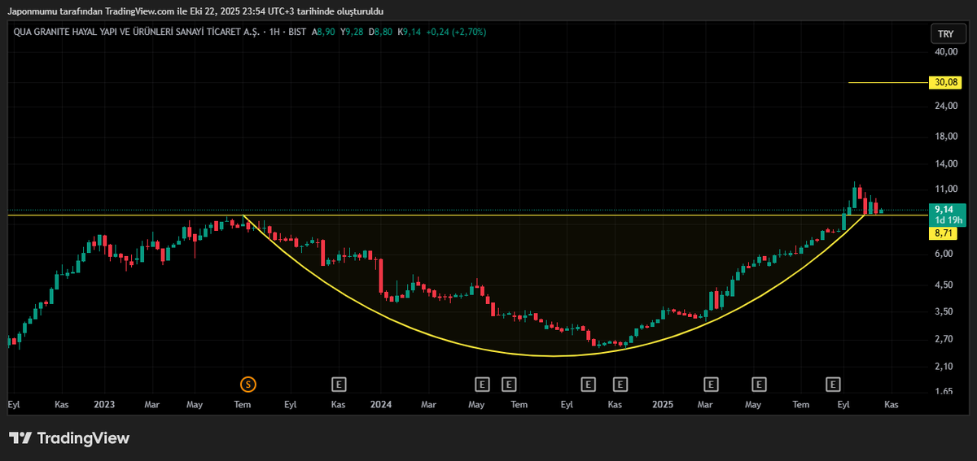Click the 2025 year label on time axis
977x461 pixels.
coord(663,404)
